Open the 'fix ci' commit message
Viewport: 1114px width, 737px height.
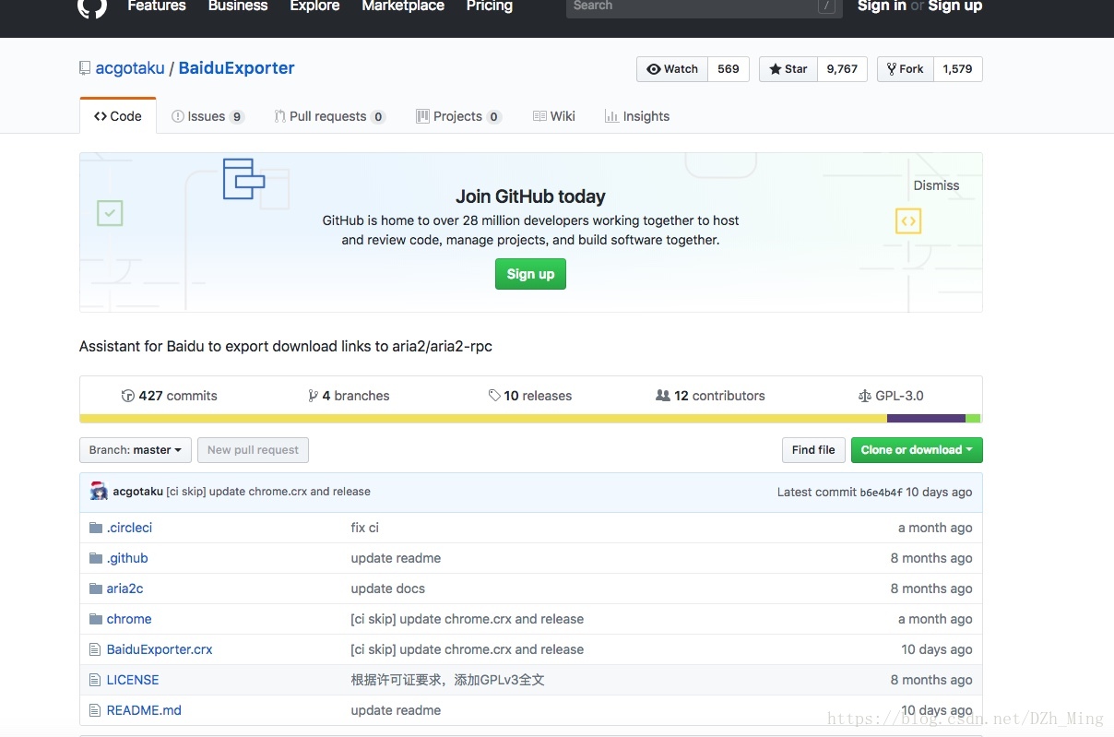(365, 528)
